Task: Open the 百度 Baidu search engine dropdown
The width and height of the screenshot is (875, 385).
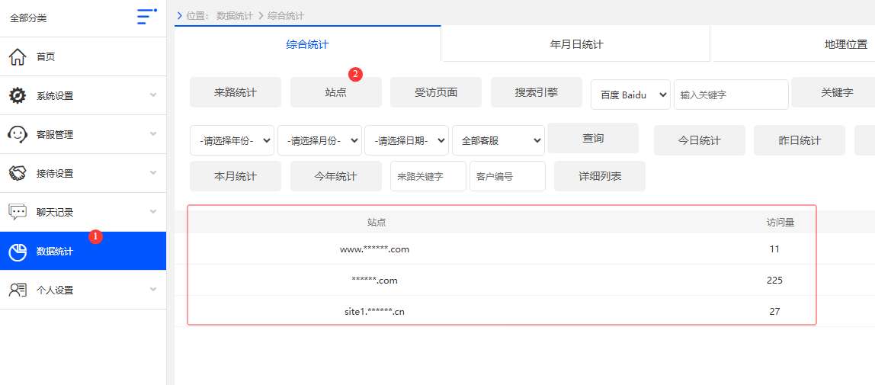Action: [x=630, y=95]
